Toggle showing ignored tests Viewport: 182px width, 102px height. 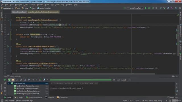coord(13,80)
